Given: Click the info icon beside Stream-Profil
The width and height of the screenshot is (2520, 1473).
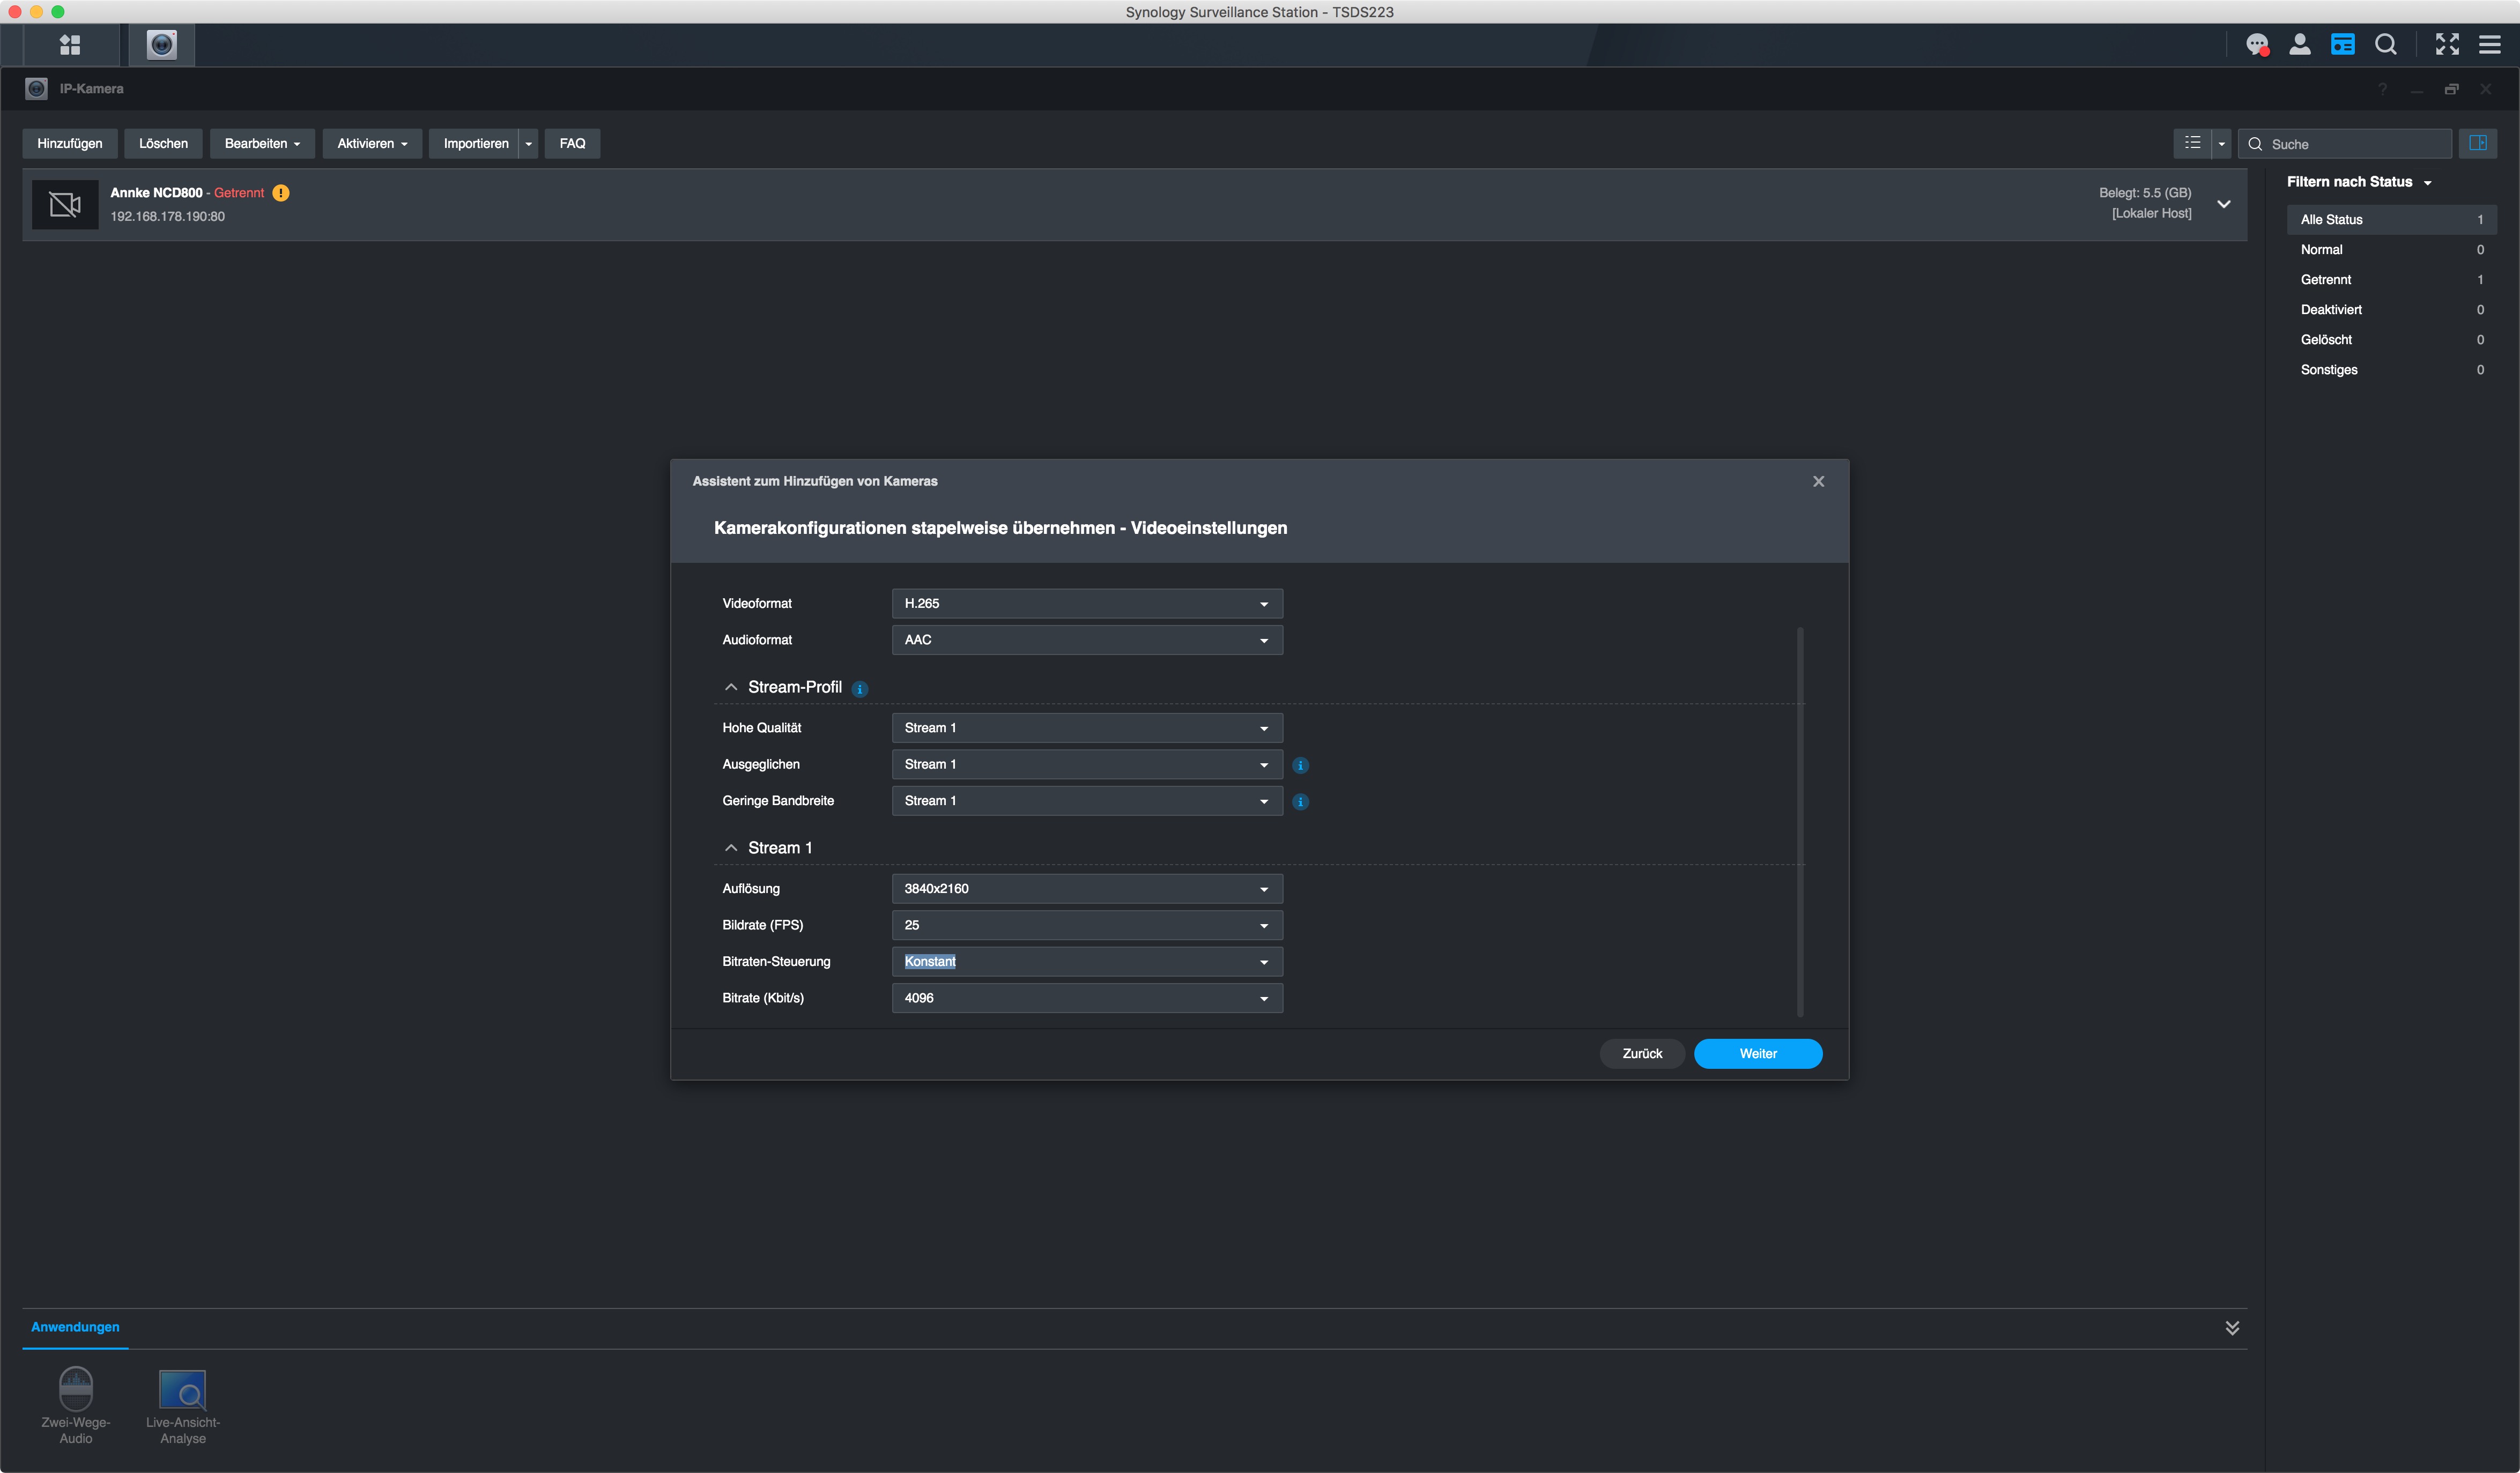Looking at the screenshot, I should (860, 689).
